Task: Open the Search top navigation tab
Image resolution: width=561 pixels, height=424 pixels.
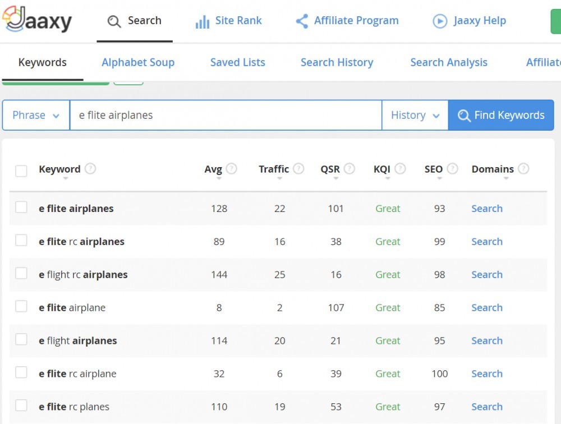Action: pyautogui.click(x=135, y=21)
